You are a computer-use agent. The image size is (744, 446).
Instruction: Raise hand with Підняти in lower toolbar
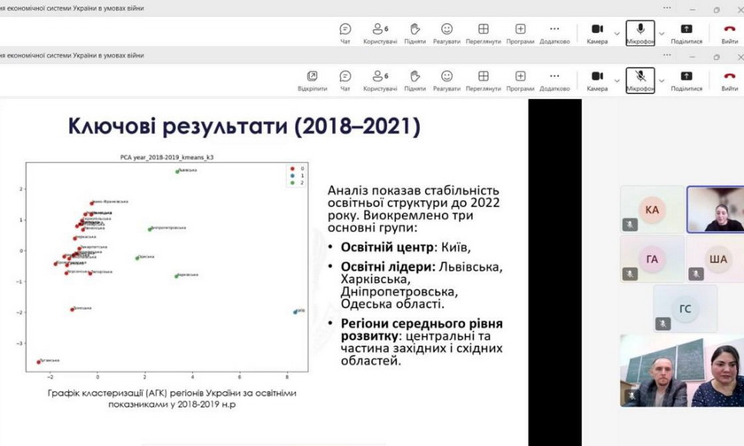pos(415,78)
